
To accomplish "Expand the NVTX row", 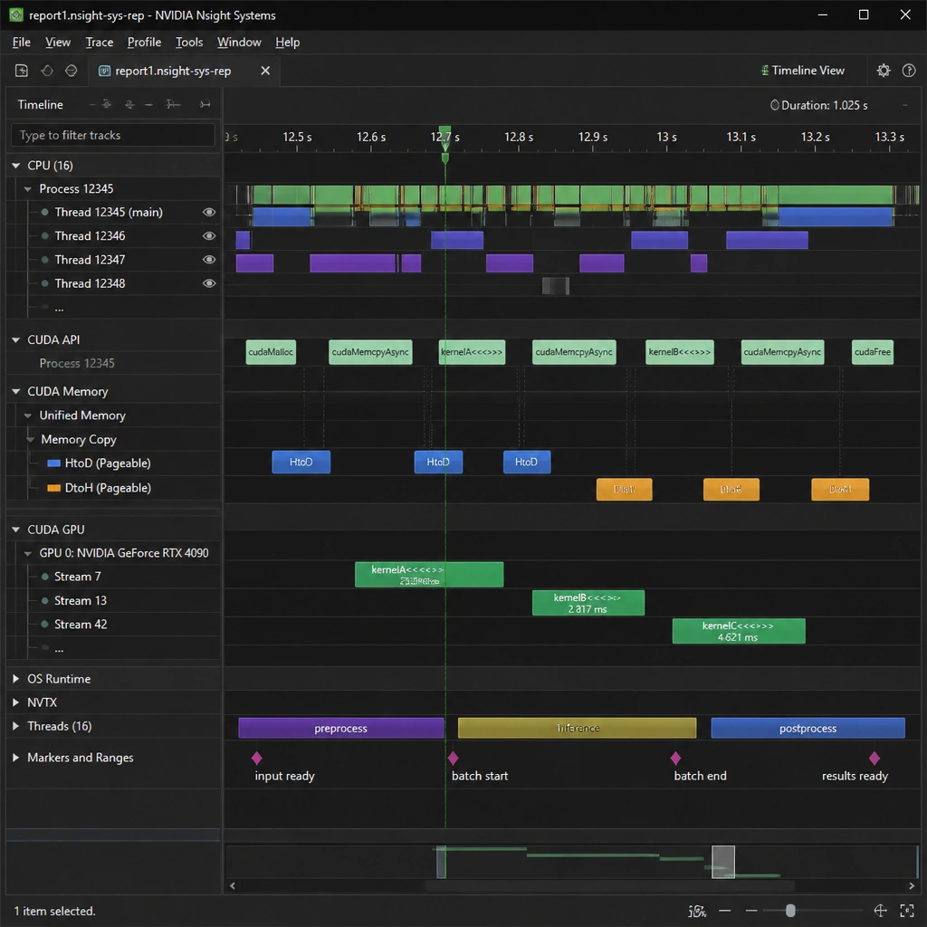I will pos(16,702).
